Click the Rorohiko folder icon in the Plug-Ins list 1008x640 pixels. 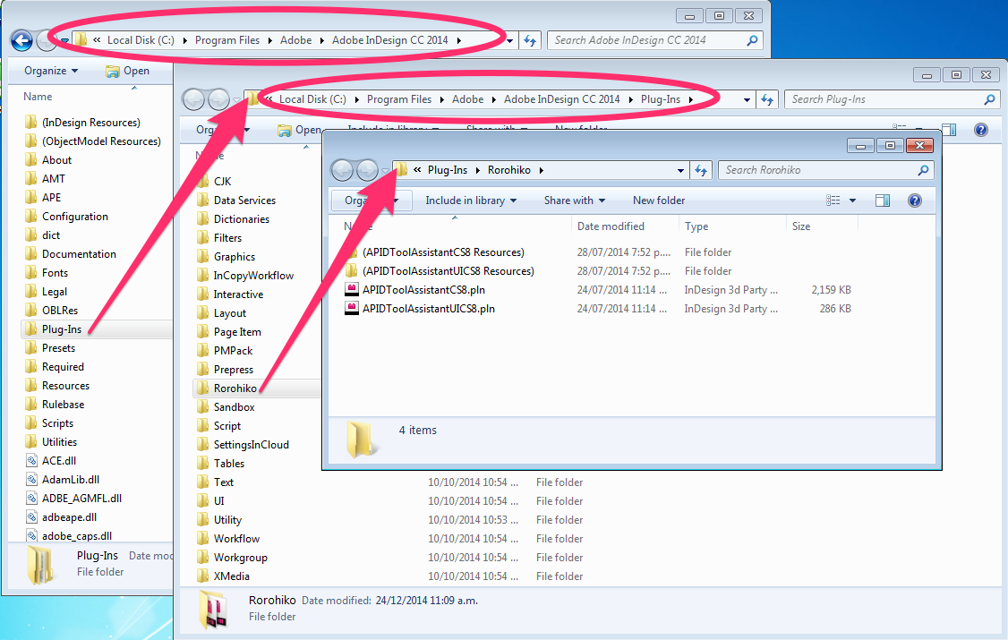(x=203, y=388)
